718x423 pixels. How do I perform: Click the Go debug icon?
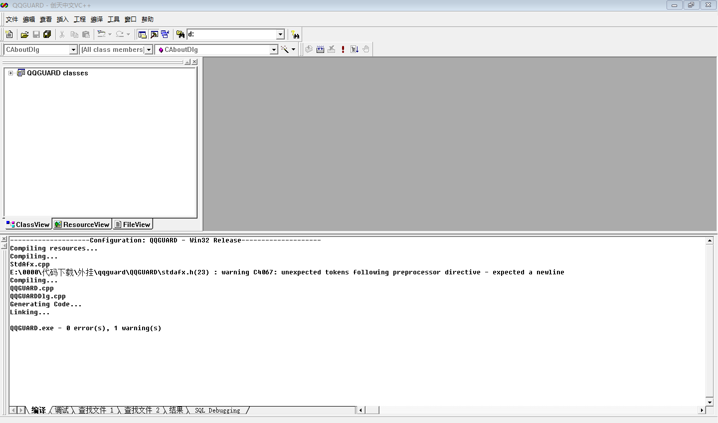tap(355, 49)
